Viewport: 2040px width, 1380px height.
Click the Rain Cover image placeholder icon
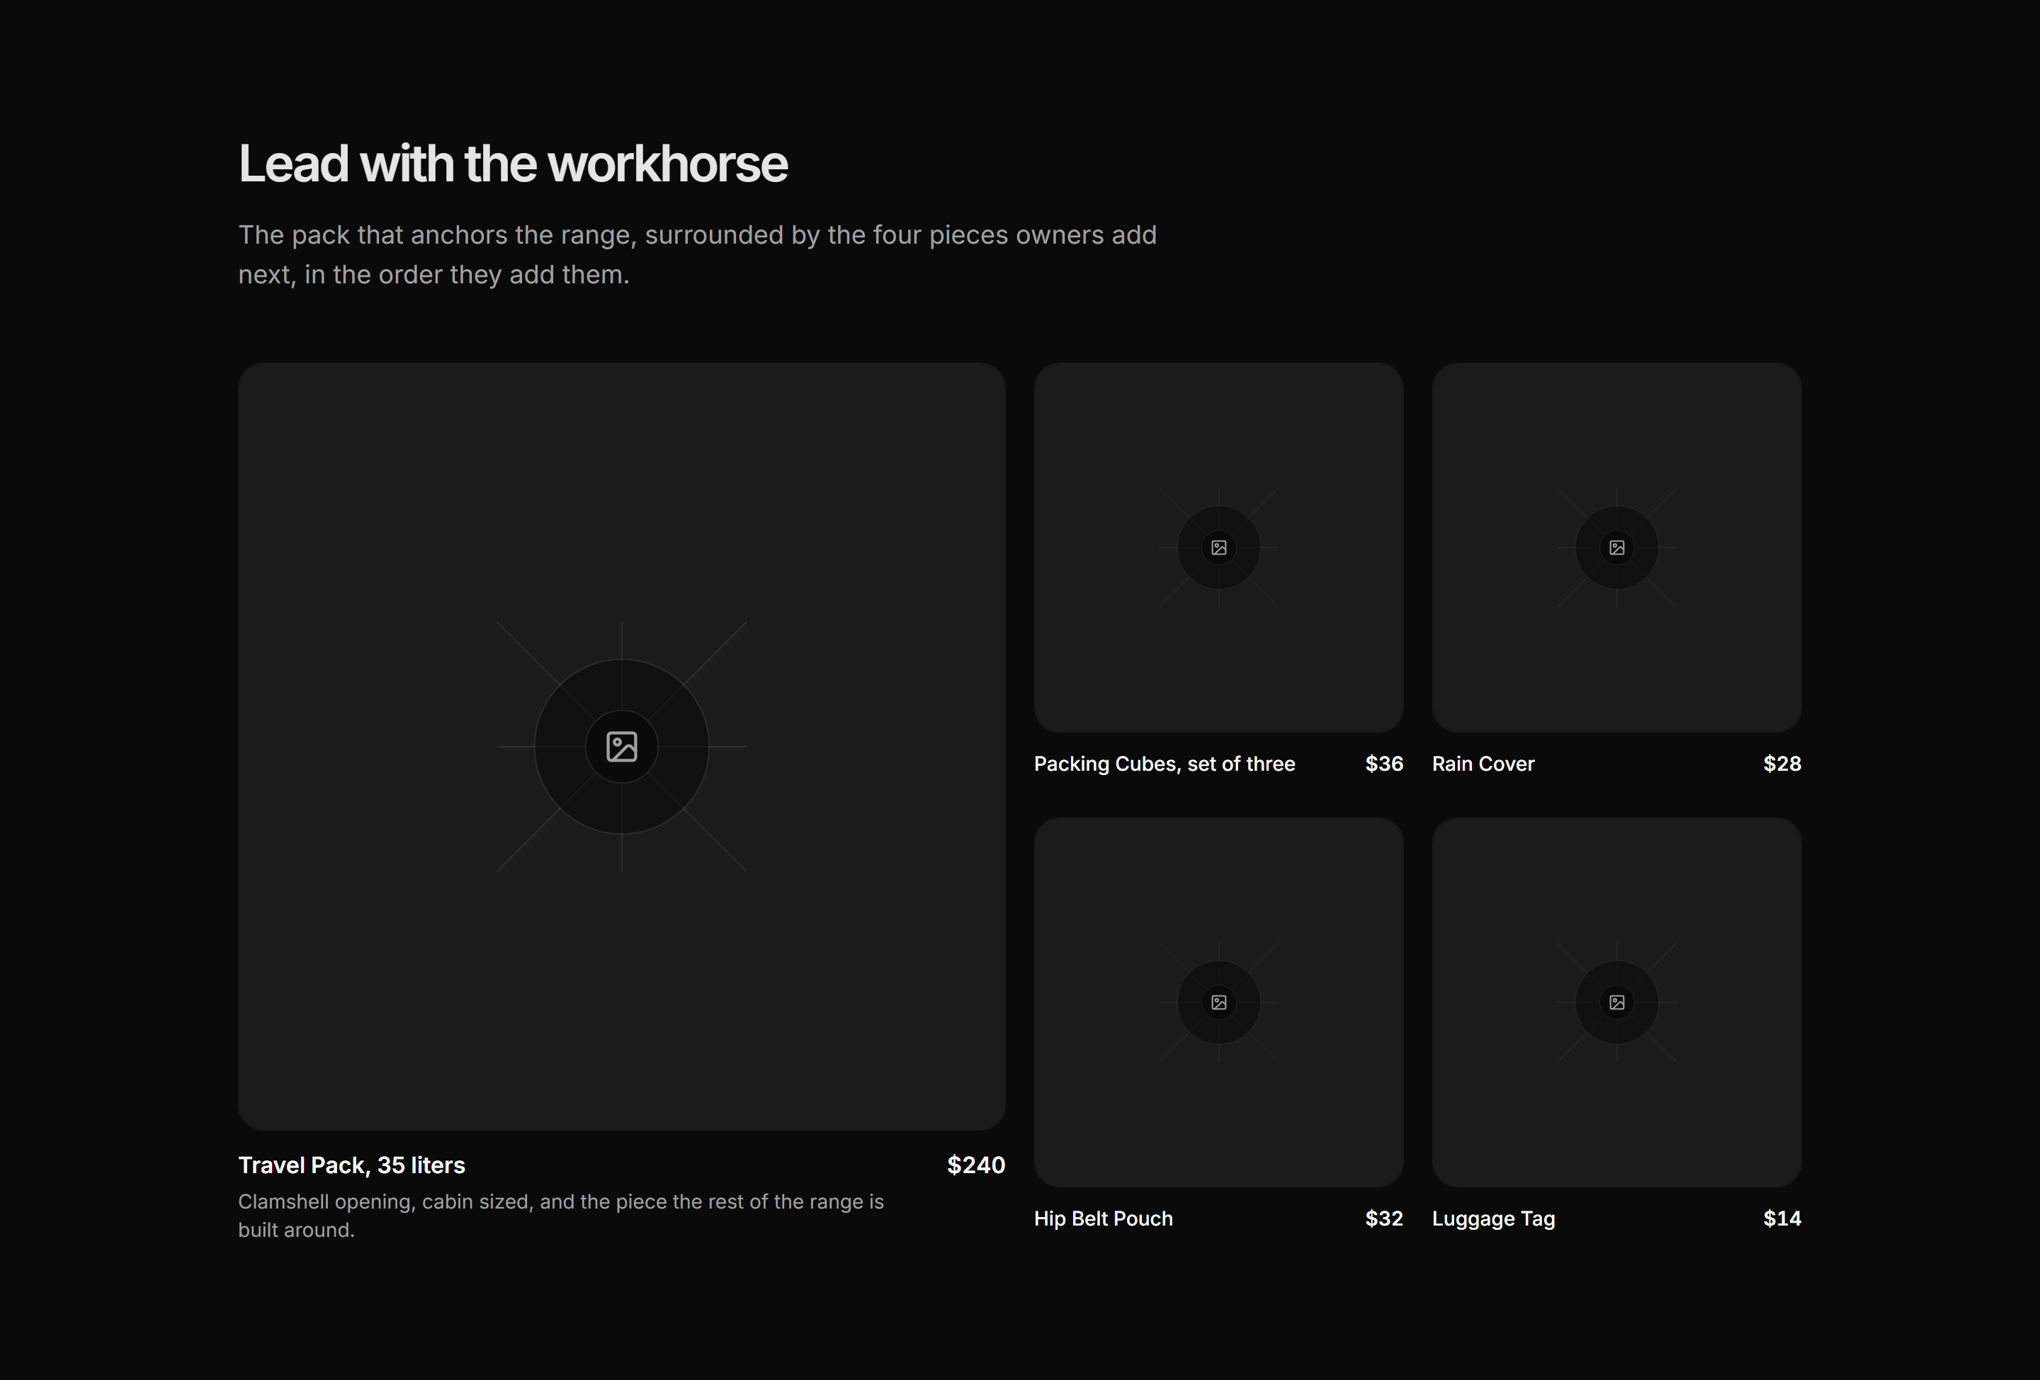[1617, 548]
